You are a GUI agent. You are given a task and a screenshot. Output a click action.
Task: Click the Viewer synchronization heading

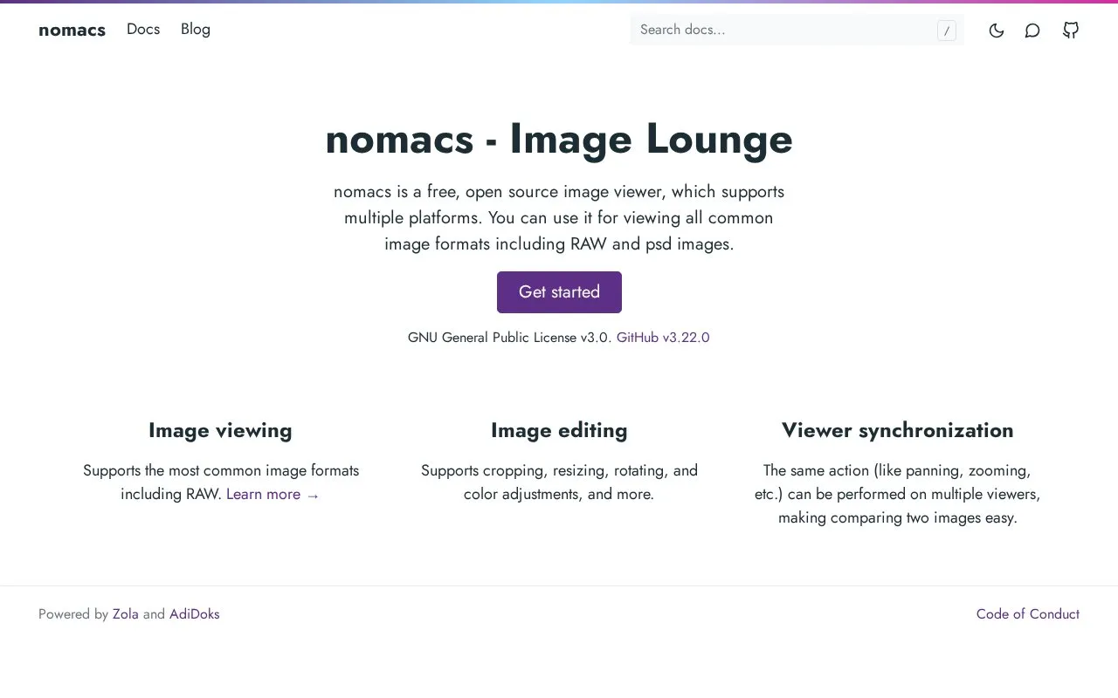coord(898,430)
